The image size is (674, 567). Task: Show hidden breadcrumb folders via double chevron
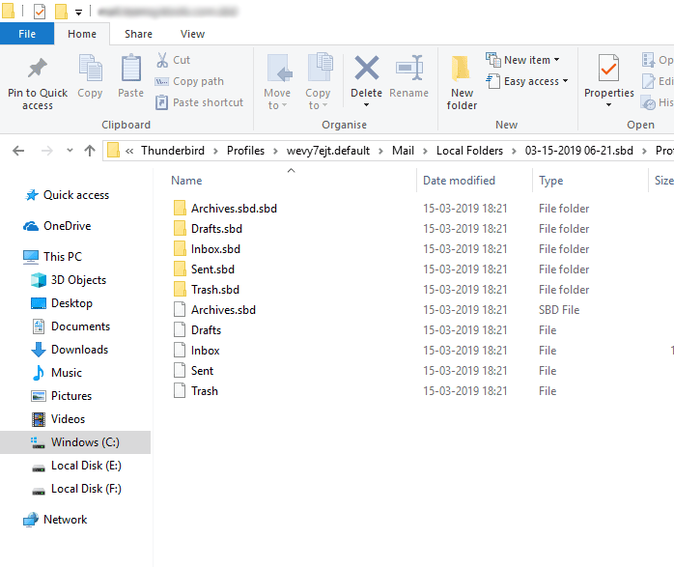tap(129, 151)
